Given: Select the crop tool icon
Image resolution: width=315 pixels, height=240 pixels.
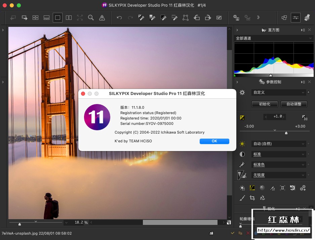Looking at the screenshot, I should click(252, 198).
